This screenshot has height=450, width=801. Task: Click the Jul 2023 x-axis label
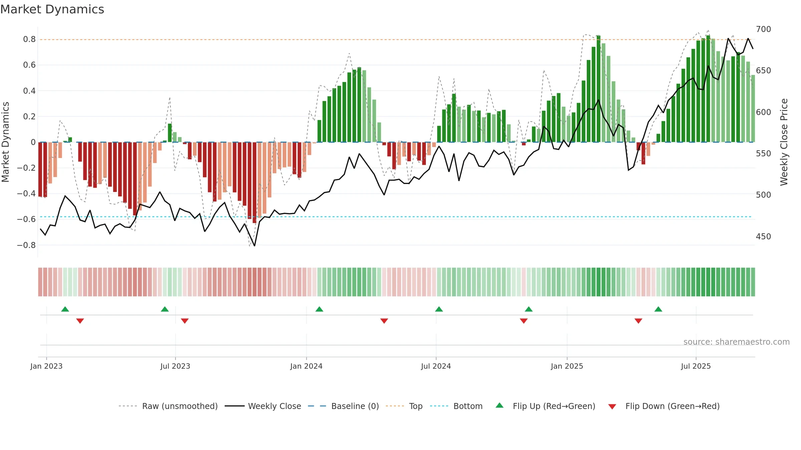pyautogui.click(x=175, y=366)
